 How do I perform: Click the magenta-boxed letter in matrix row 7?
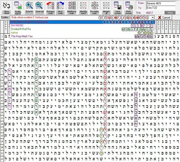tap(10, 71)
